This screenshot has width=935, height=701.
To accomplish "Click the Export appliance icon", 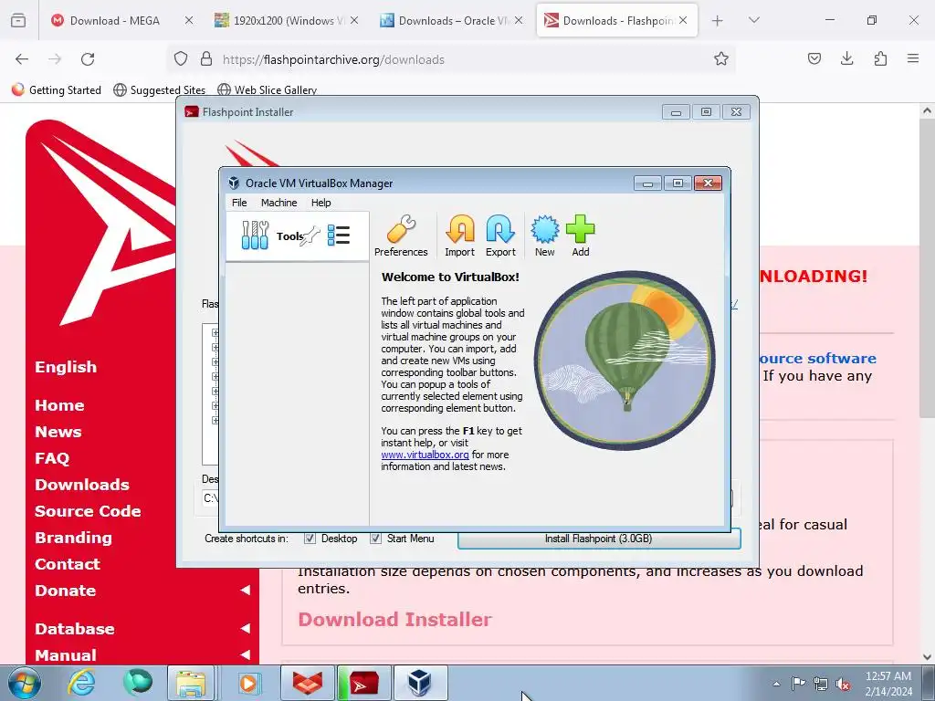I will (x=500, y=236).
